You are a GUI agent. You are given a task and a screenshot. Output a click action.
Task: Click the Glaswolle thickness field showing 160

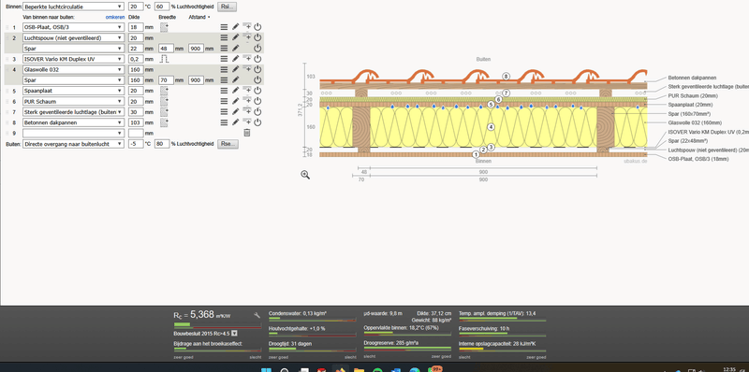(x=136, y=69)
